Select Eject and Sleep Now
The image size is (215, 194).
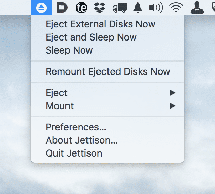click(91, 37)
